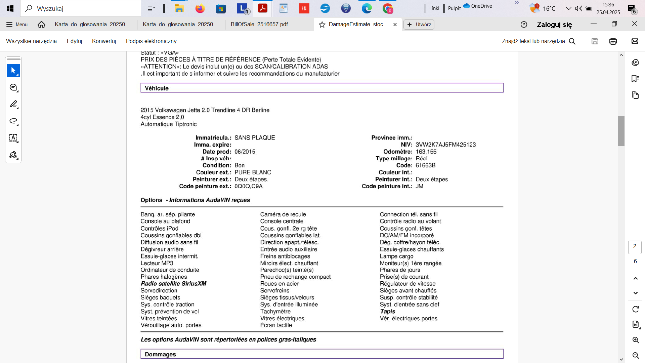
Task: Click the scrollbar down arrow
Action: click(621, 359)
